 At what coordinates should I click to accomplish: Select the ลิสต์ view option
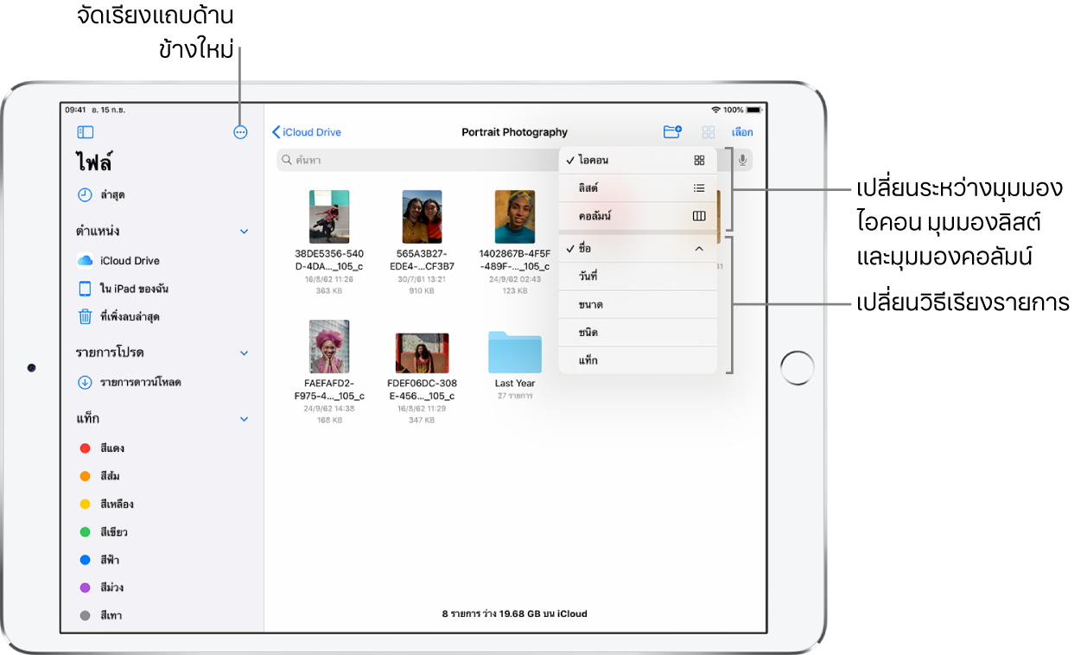coord(638,188)
